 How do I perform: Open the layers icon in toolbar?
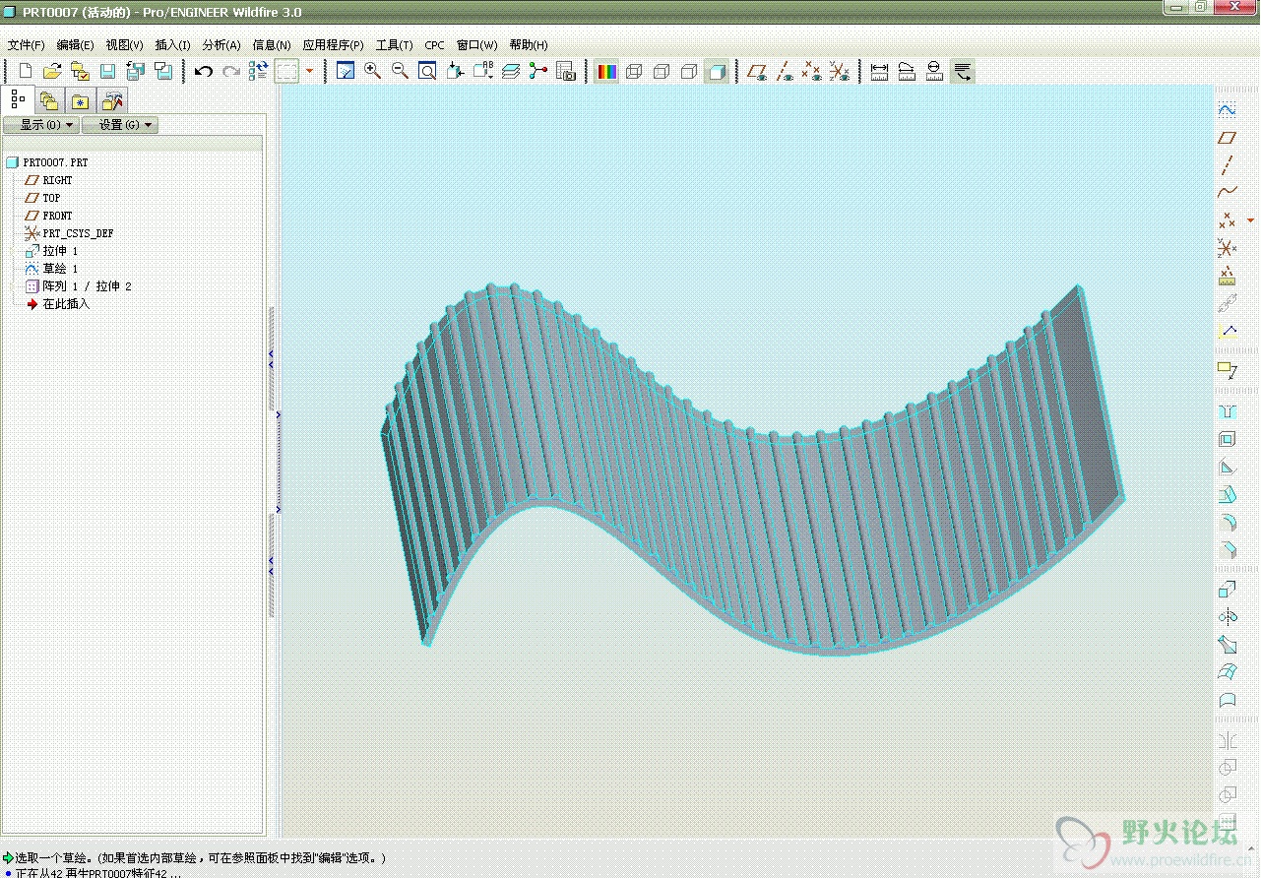click(x=511, y=71)
